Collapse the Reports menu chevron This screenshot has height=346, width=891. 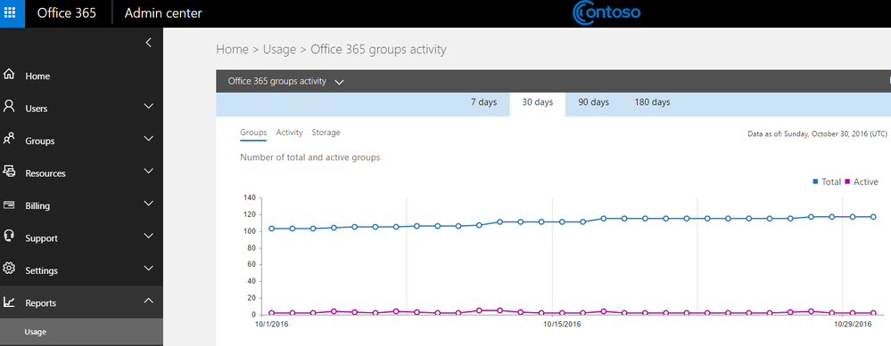(x=148, y=301)
